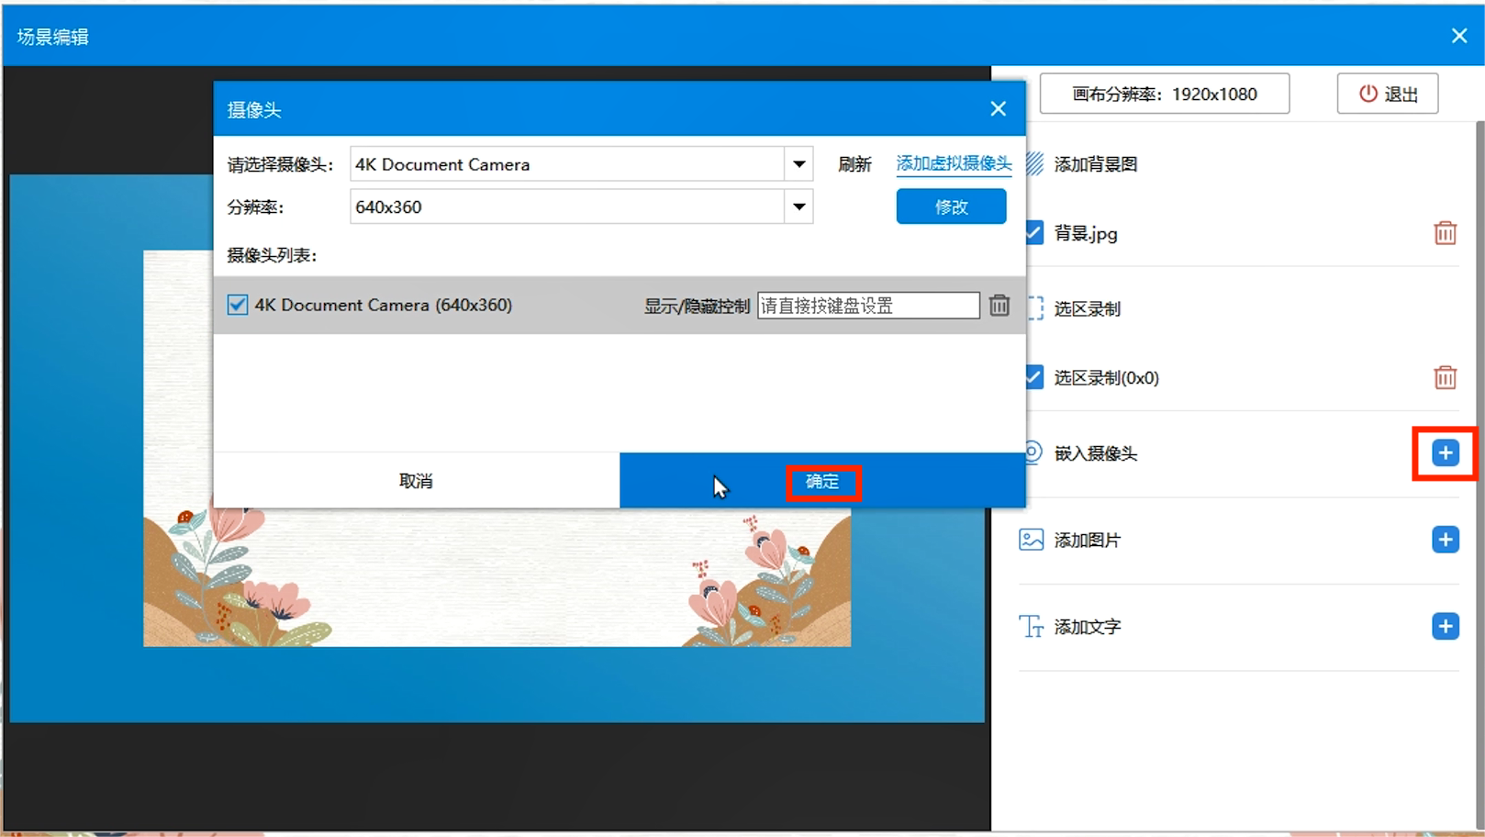Uncheck the 4K Document Camera (640x360) checkbox
This screenshot has width=1485, height=837.
tap(237, 305)
